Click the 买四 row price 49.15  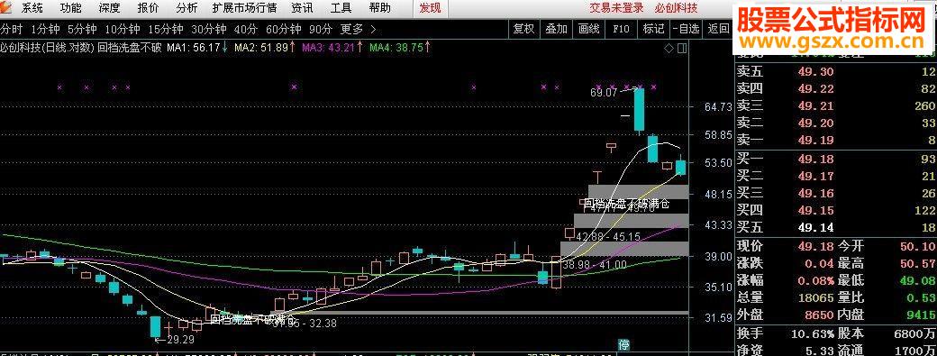tap(815, 210)
